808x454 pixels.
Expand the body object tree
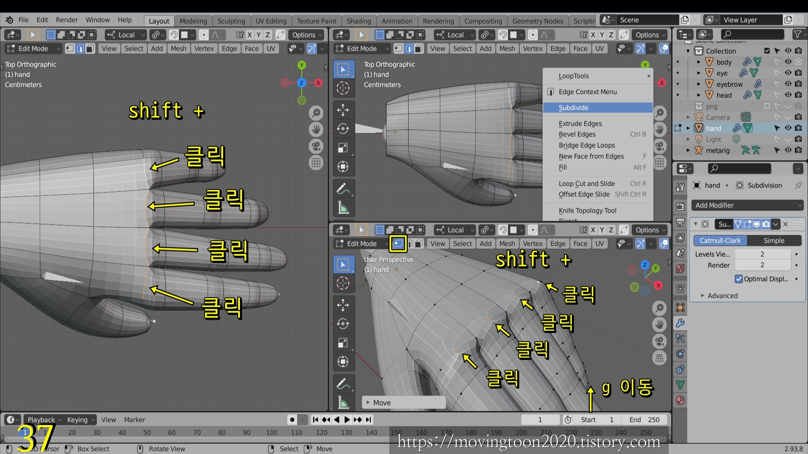(699, 62)
